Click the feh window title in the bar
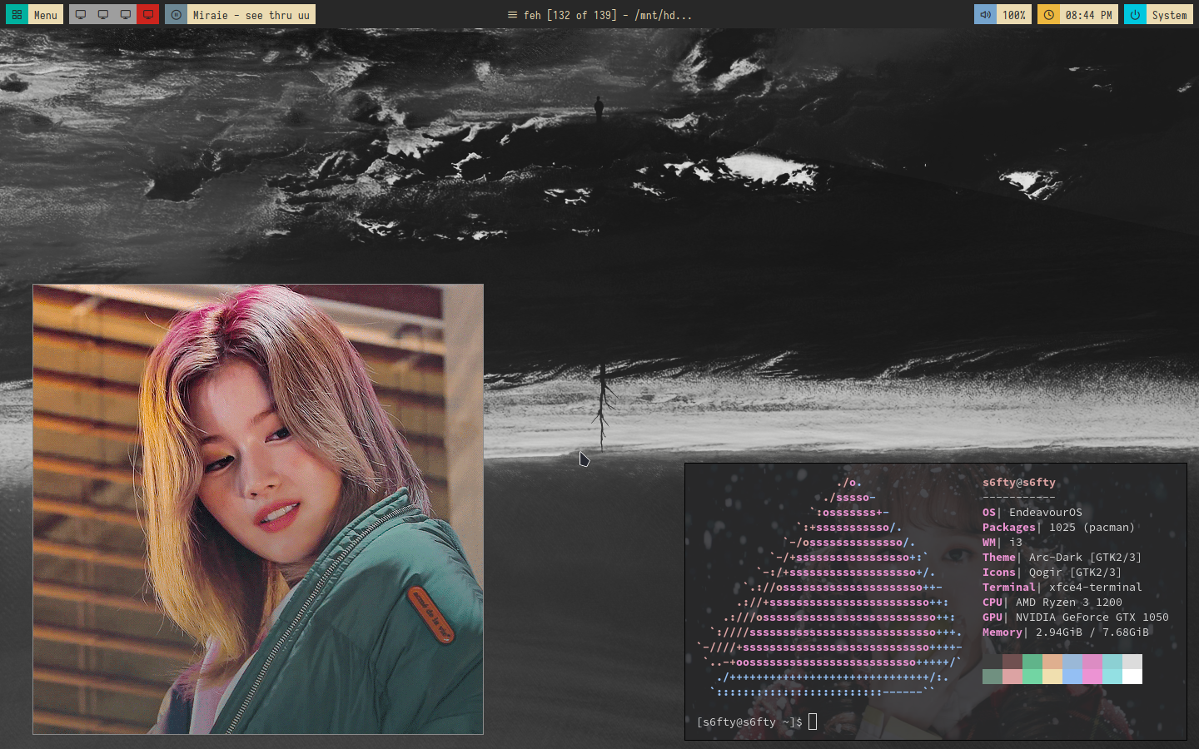The height and width of the screenshot is (749, 1199). [608, 15]
